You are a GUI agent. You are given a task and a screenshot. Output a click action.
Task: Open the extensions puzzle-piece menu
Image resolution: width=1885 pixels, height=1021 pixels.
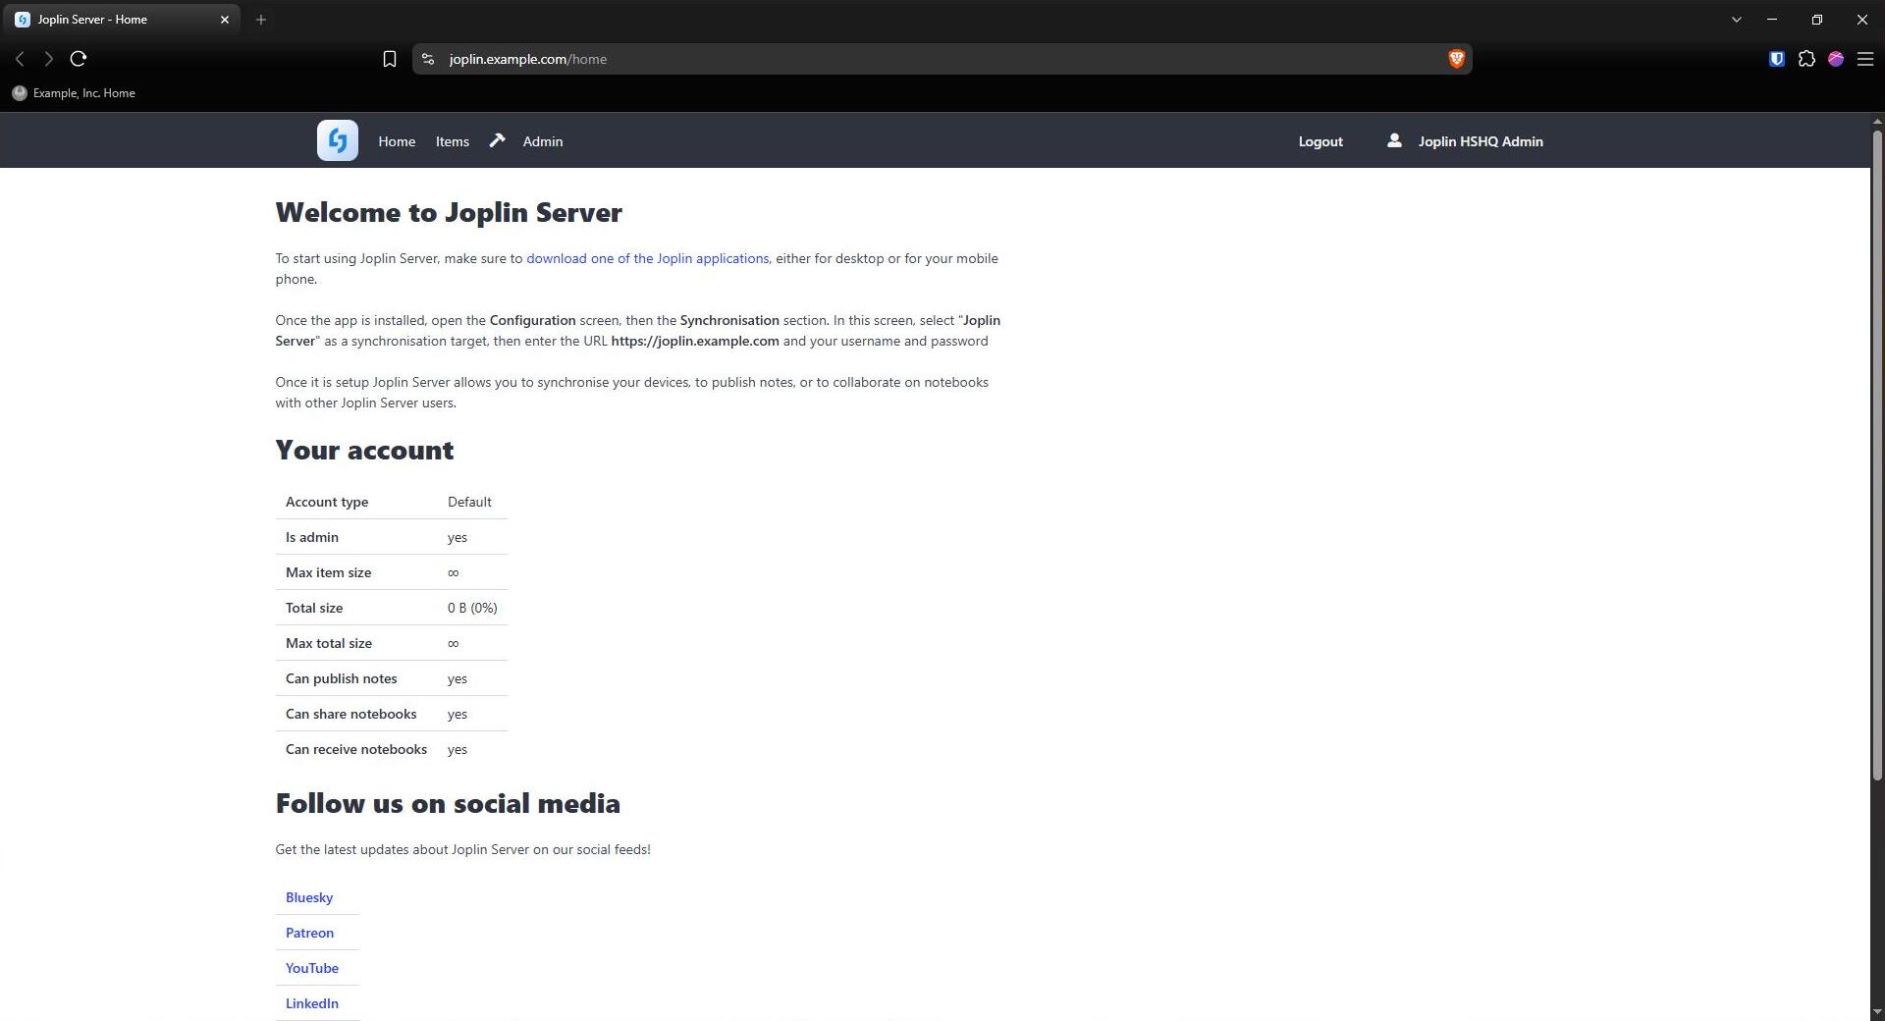click(1806, 59)
